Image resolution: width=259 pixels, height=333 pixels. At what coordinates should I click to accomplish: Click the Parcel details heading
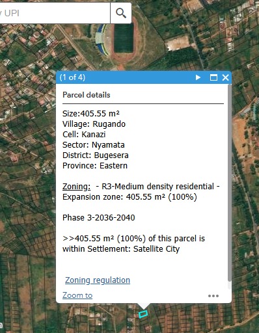point(87,95)
